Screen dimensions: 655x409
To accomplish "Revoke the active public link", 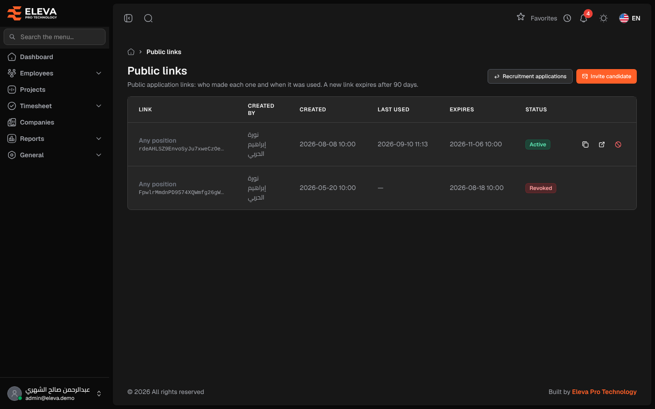I will 618,145.
